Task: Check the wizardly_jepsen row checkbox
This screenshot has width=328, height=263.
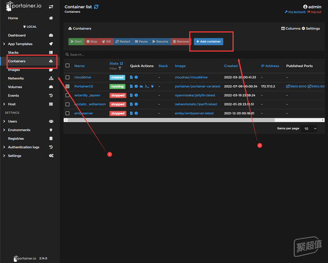Action: click(68, 95)
